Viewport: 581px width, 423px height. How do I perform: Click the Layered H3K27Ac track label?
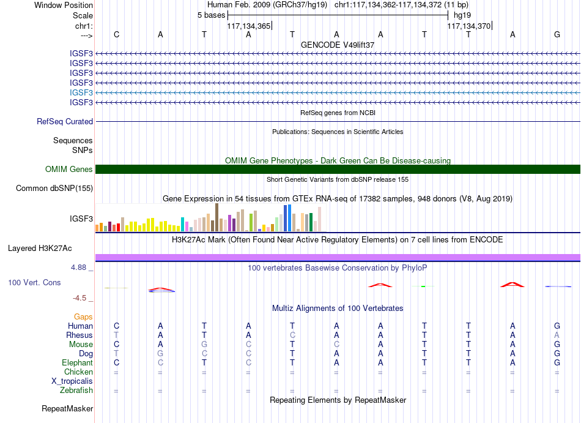pyautogui.click(x=40, y=249)
